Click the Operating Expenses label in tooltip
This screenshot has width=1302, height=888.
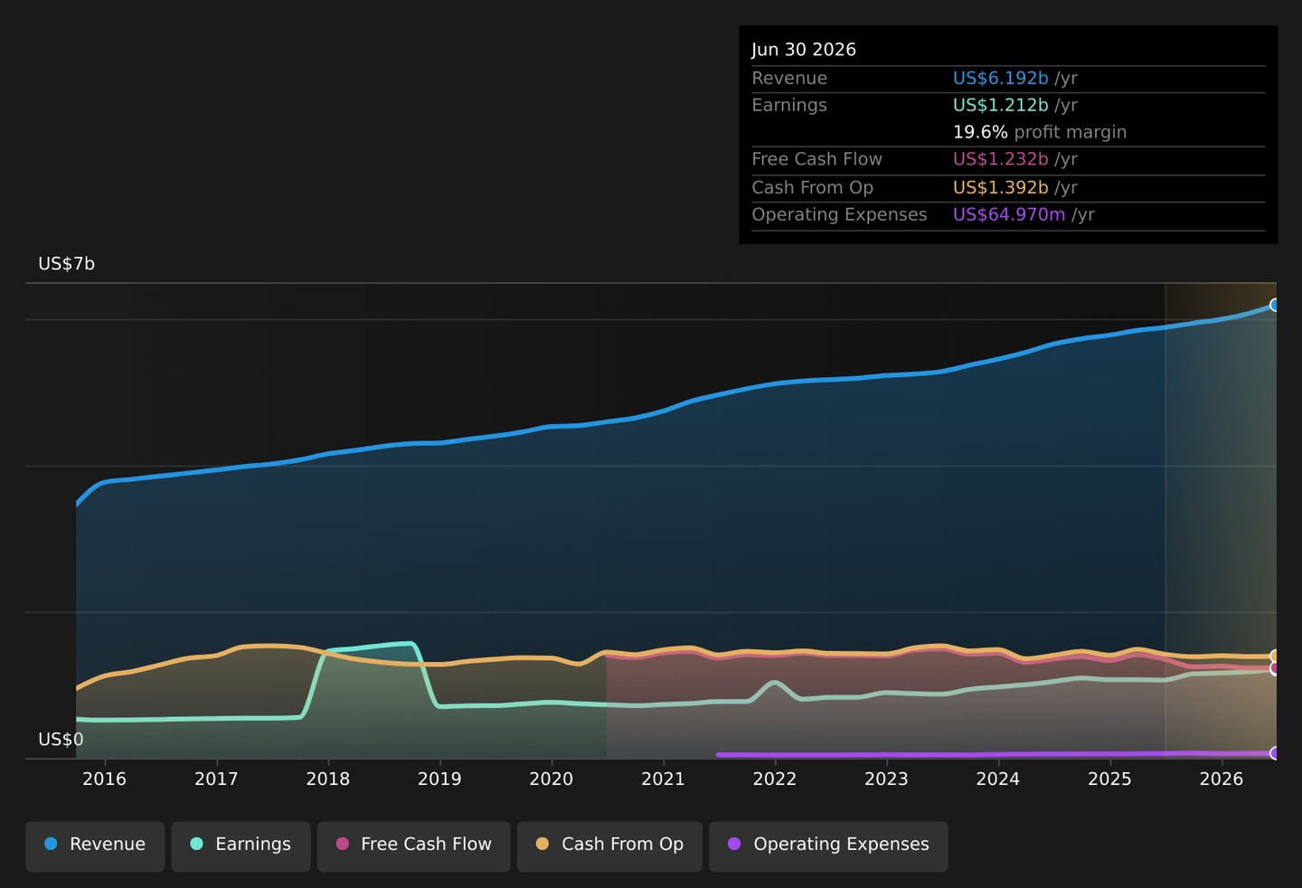pyautogui.click(x=839, y=215)
